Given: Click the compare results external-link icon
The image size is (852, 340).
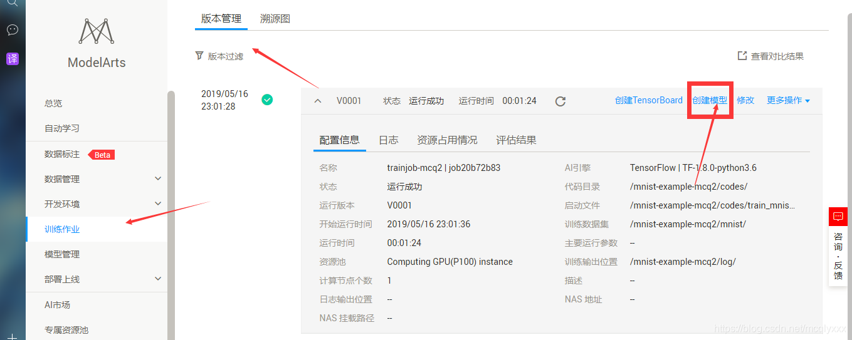Looking at the screenshot, I should click(742, 56).
